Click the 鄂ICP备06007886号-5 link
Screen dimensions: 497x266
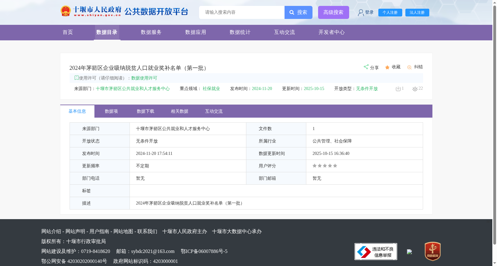204,251
